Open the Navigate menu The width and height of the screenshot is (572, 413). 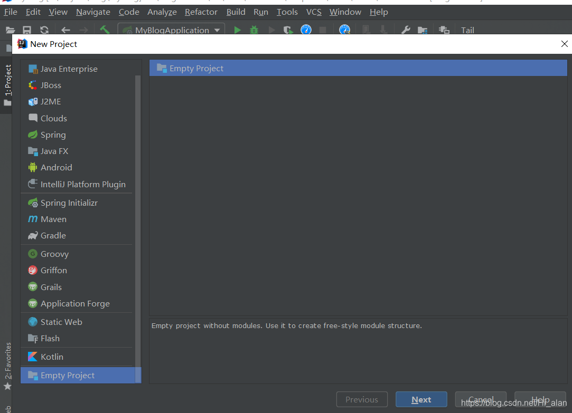(93, 12)
